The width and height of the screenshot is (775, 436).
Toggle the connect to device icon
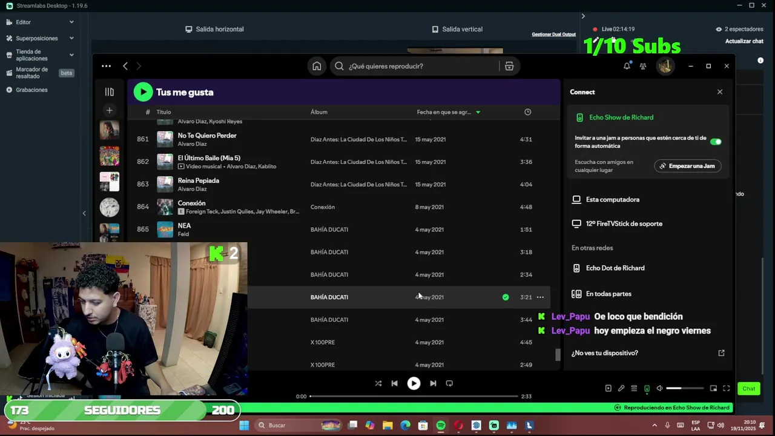(x=647, y=388)
